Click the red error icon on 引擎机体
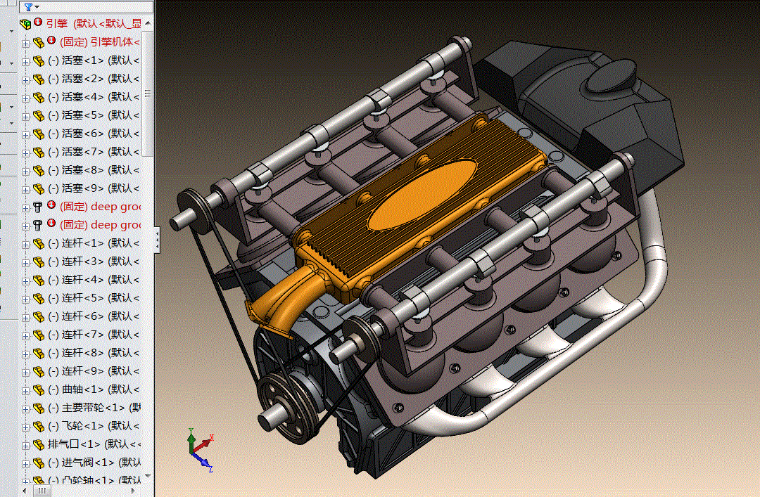The height and width of the screenshot is (497, 760). pyautogui.click(x=51, y=41)
